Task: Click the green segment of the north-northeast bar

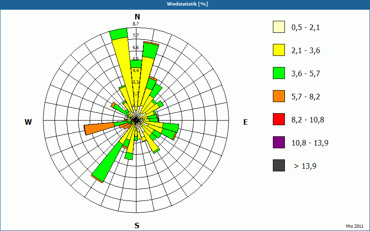Action: point(150,51)
